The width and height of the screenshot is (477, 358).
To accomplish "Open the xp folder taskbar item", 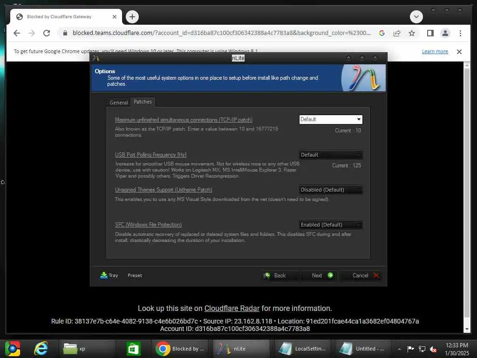I will 88,349.
